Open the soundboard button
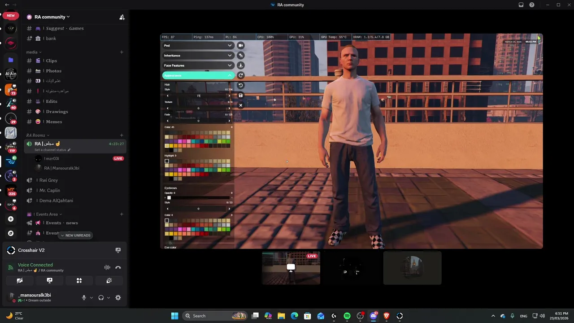This screenshot has height=323, width=574. point(109,280)
